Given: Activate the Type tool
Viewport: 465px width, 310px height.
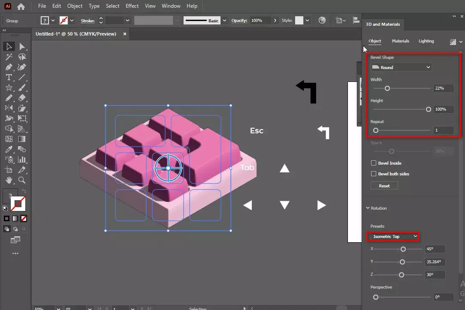Looking at the screenshot, I should pyautogui.click(x=8, y=77).
